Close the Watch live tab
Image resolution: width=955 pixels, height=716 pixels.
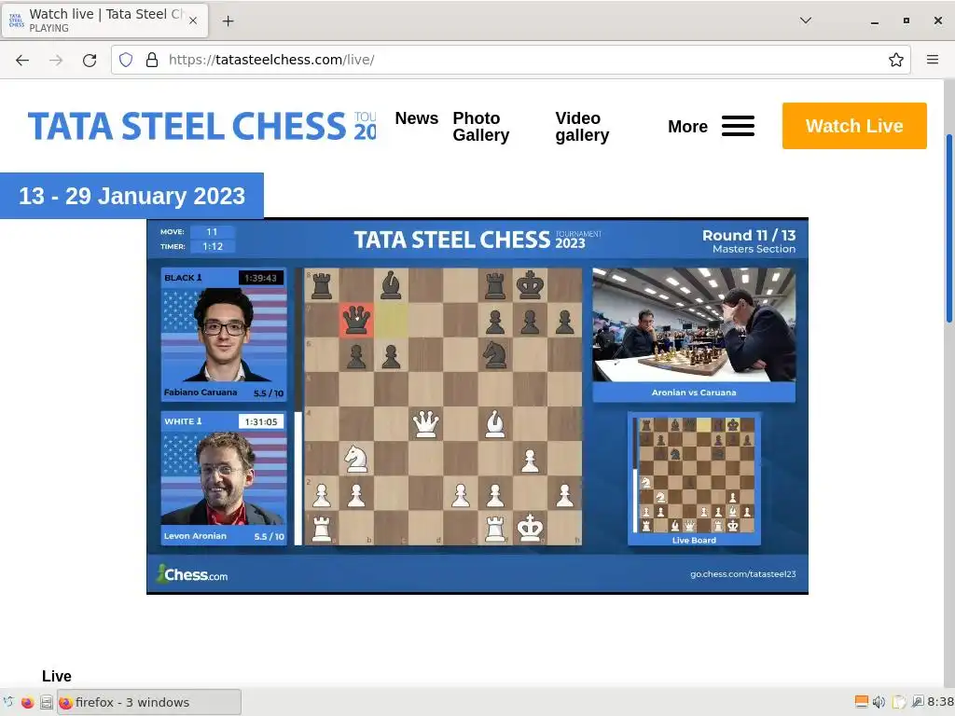pos(192,21)
